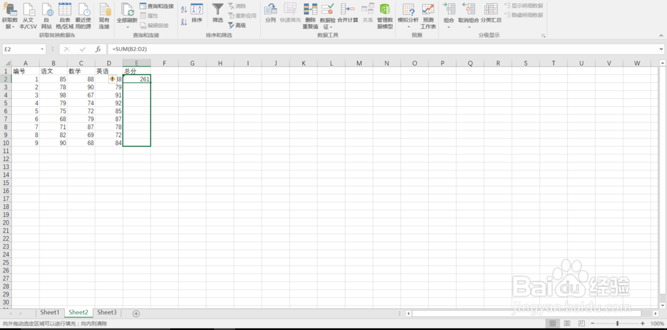Click the 100% zoom level

[657, 323]
